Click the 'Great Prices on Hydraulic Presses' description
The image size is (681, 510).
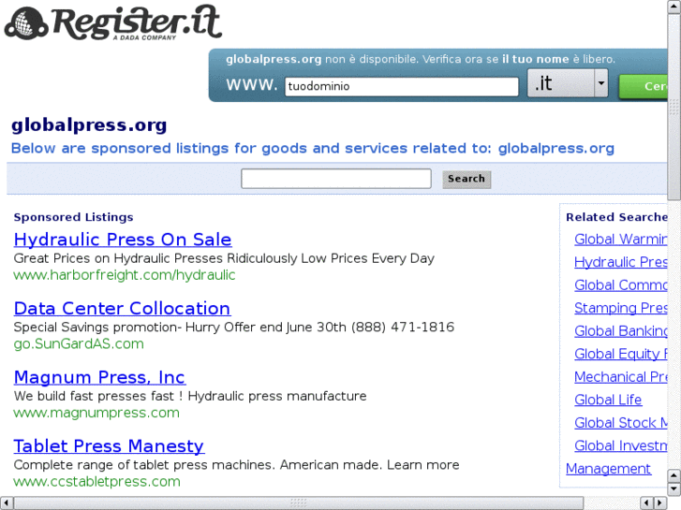pyautogui.click(x=224, y=258)
